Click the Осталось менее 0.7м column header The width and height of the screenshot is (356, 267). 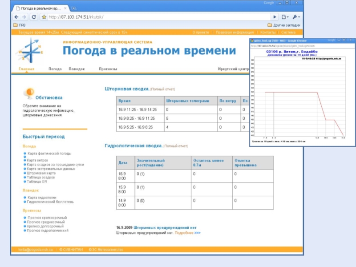(x=212, y=162)
